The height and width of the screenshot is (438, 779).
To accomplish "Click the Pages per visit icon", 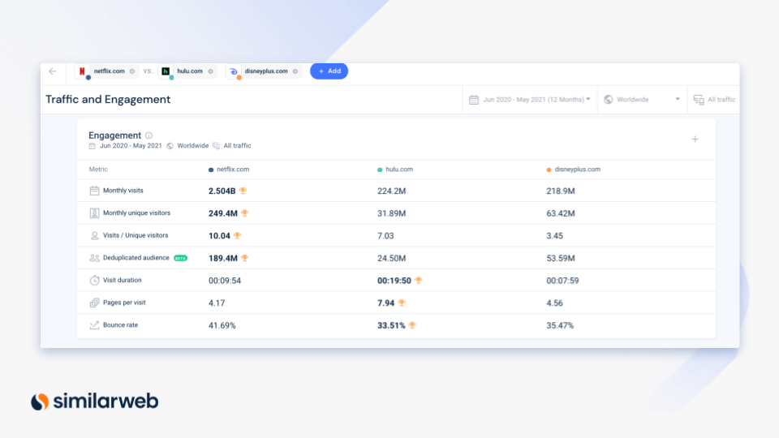I will [x=94, y=303].
